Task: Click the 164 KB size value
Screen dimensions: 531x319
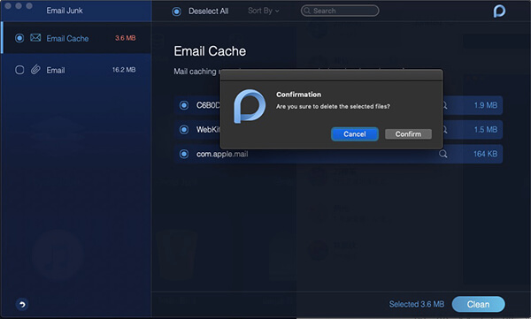Action: click(485, 154)
